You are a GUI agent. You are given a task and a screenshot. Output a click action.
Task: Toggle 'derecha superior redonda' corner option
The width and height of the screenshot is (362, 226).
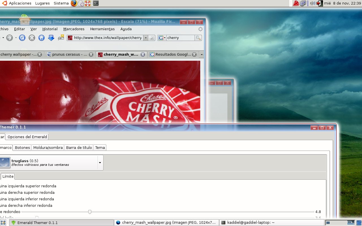pyautogui.click(x=27, y=192)
